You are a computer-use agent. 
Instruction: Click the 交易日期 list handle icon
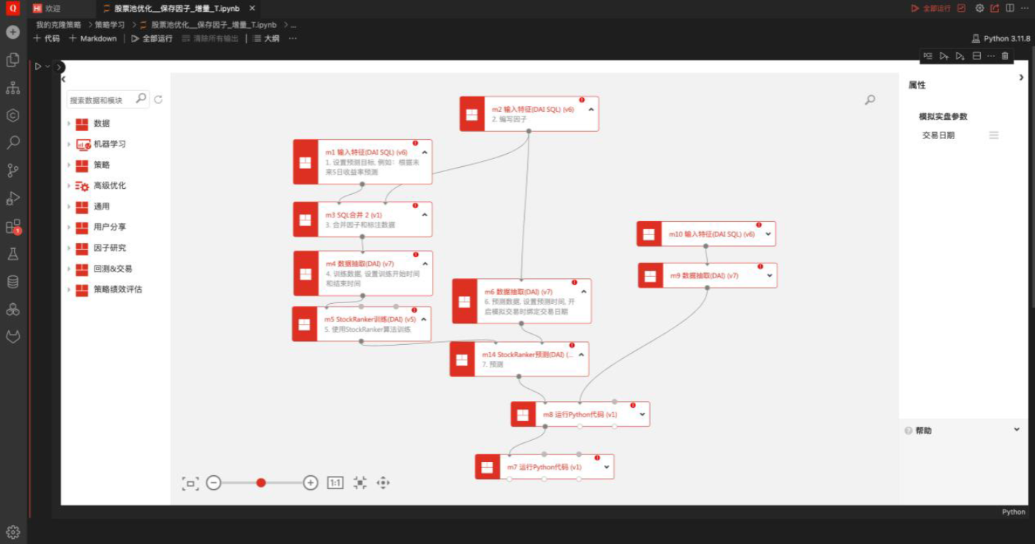coord(993,135)
